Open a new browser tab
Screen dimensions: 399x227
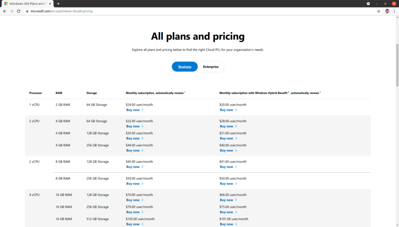click(58, 4)
